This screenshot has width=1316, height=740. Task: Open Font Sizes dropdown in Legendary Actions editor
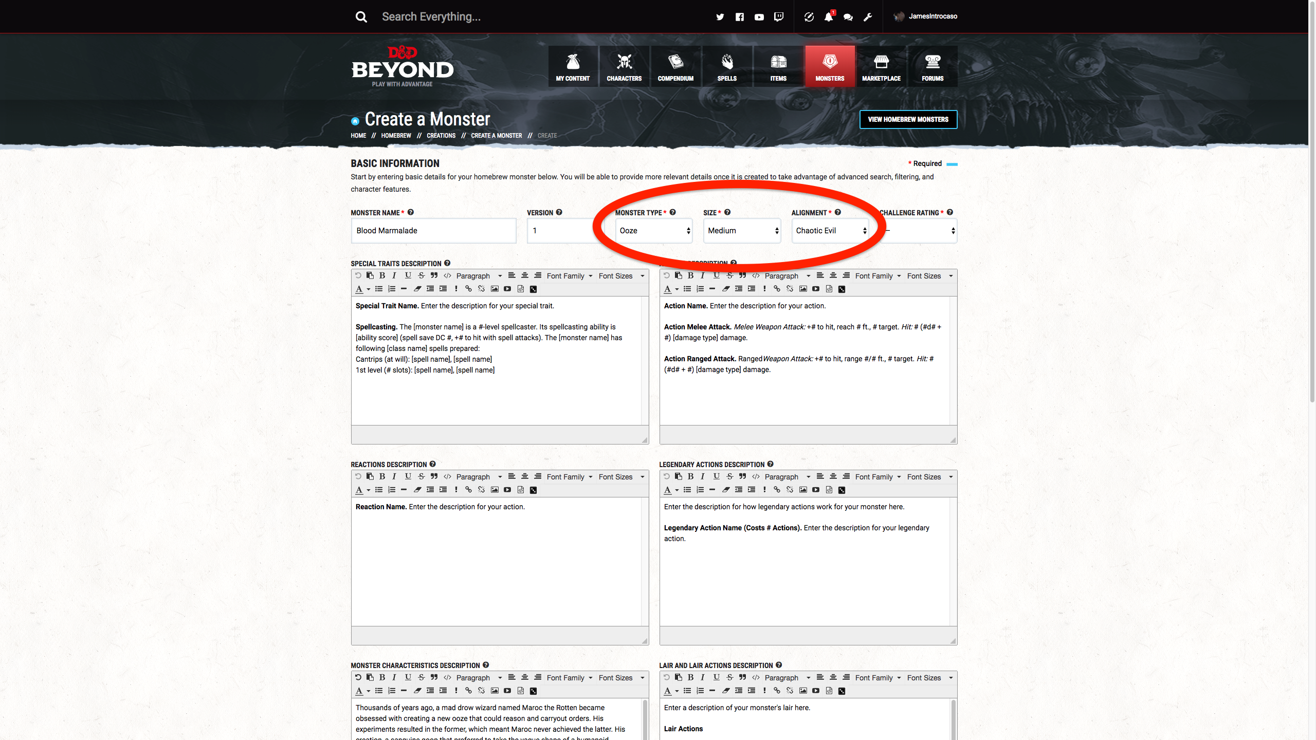(930, 477)
